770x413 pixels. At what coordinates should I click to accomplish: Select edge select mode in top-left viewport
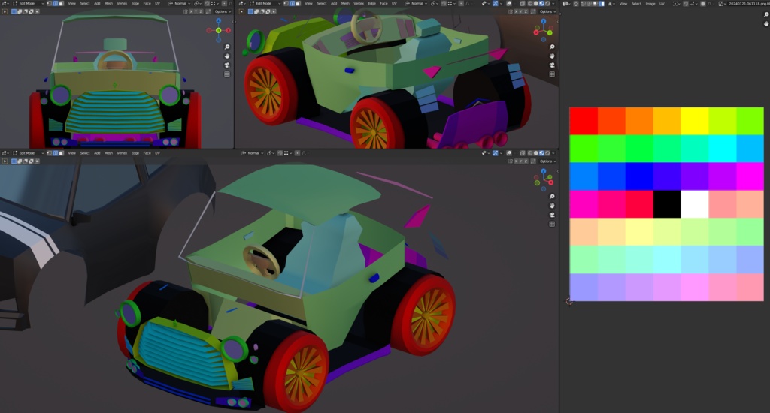pyautogui.click(x=56, y=3)
